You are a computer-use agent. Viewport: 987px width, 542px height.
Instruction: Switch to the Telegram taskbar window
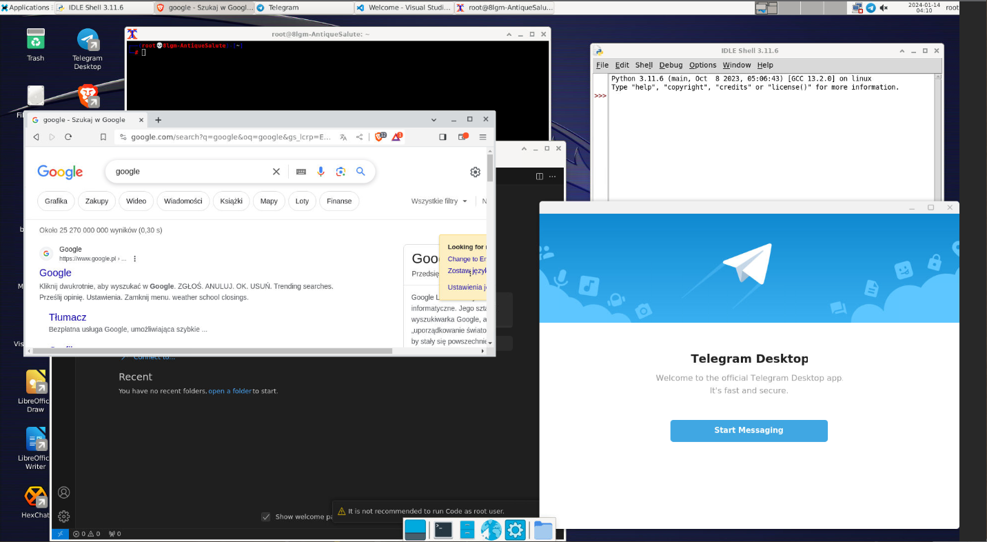pyautogui.click(x=304, y=8)
